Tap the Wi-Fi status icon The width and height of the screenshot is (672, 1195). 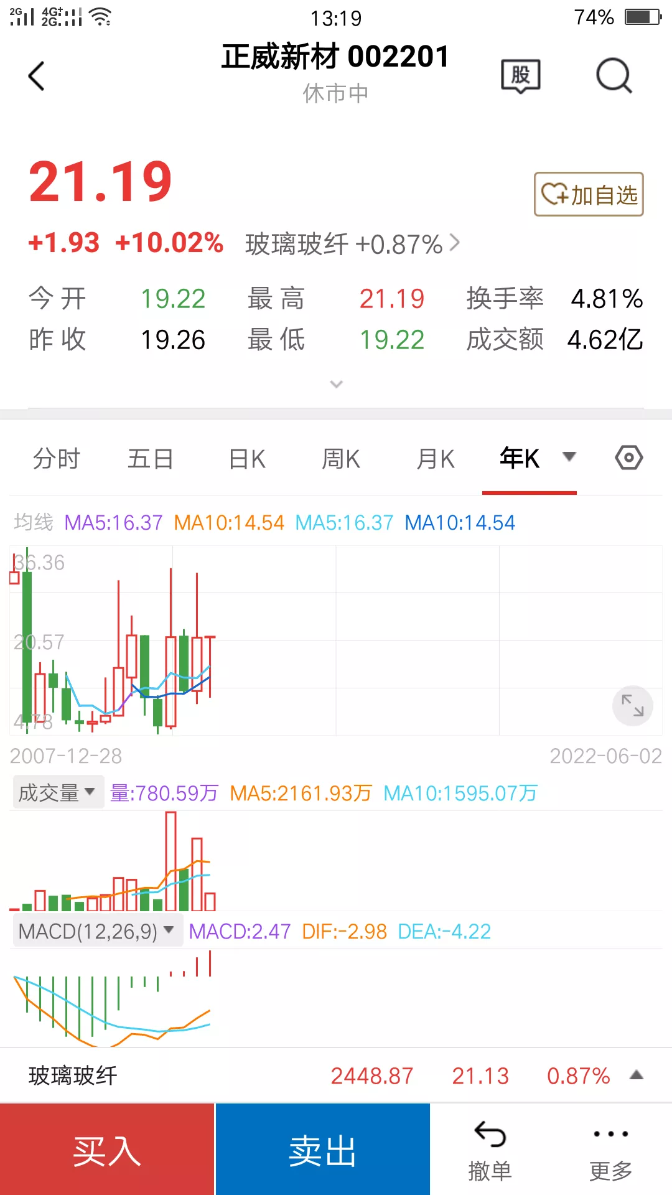100,17
